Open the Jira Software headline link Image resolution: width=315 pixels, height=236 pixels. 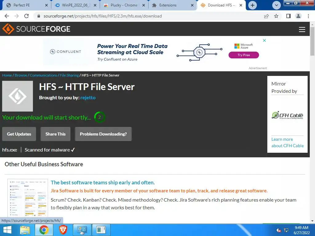click(103, 183)
